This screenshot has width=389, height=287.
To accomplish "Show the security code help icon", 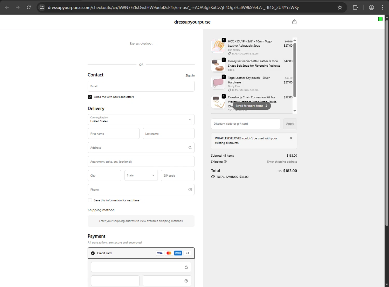I will click(186, 281).
